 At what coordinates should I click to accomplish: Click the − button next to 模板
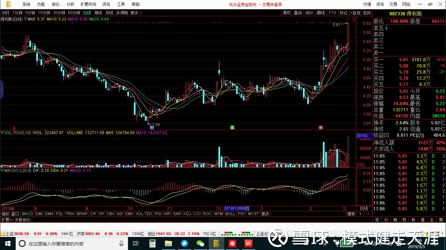click(x=368, y=214)
